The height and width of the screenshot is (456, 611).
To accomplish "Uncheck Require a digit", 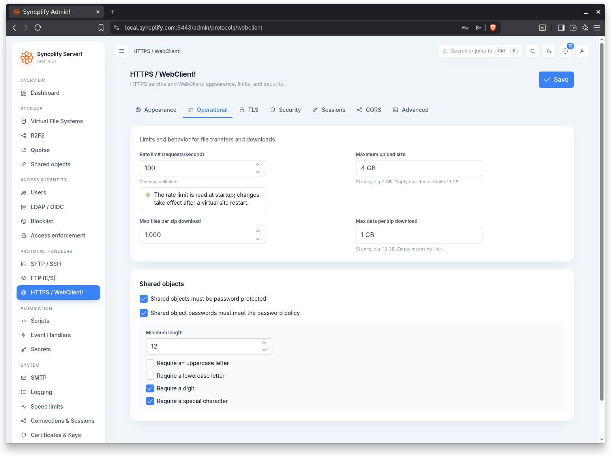I will pos(150,388).
